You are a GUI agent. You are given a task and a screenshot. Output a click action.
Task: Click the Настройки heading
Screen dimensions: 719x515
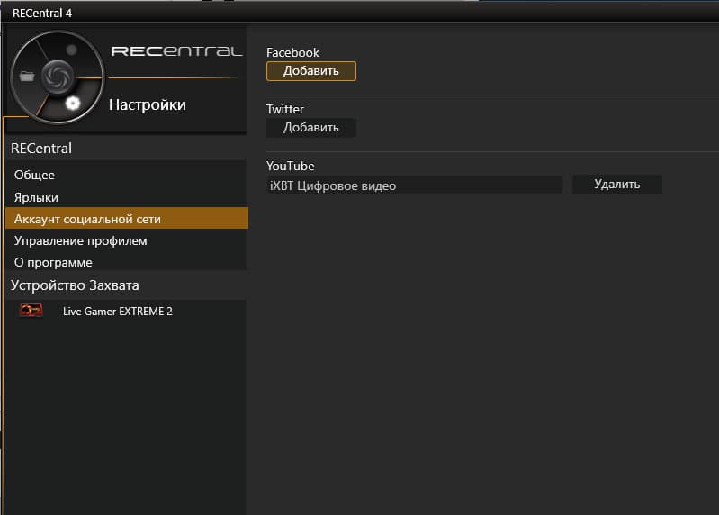tap(148, 104)
